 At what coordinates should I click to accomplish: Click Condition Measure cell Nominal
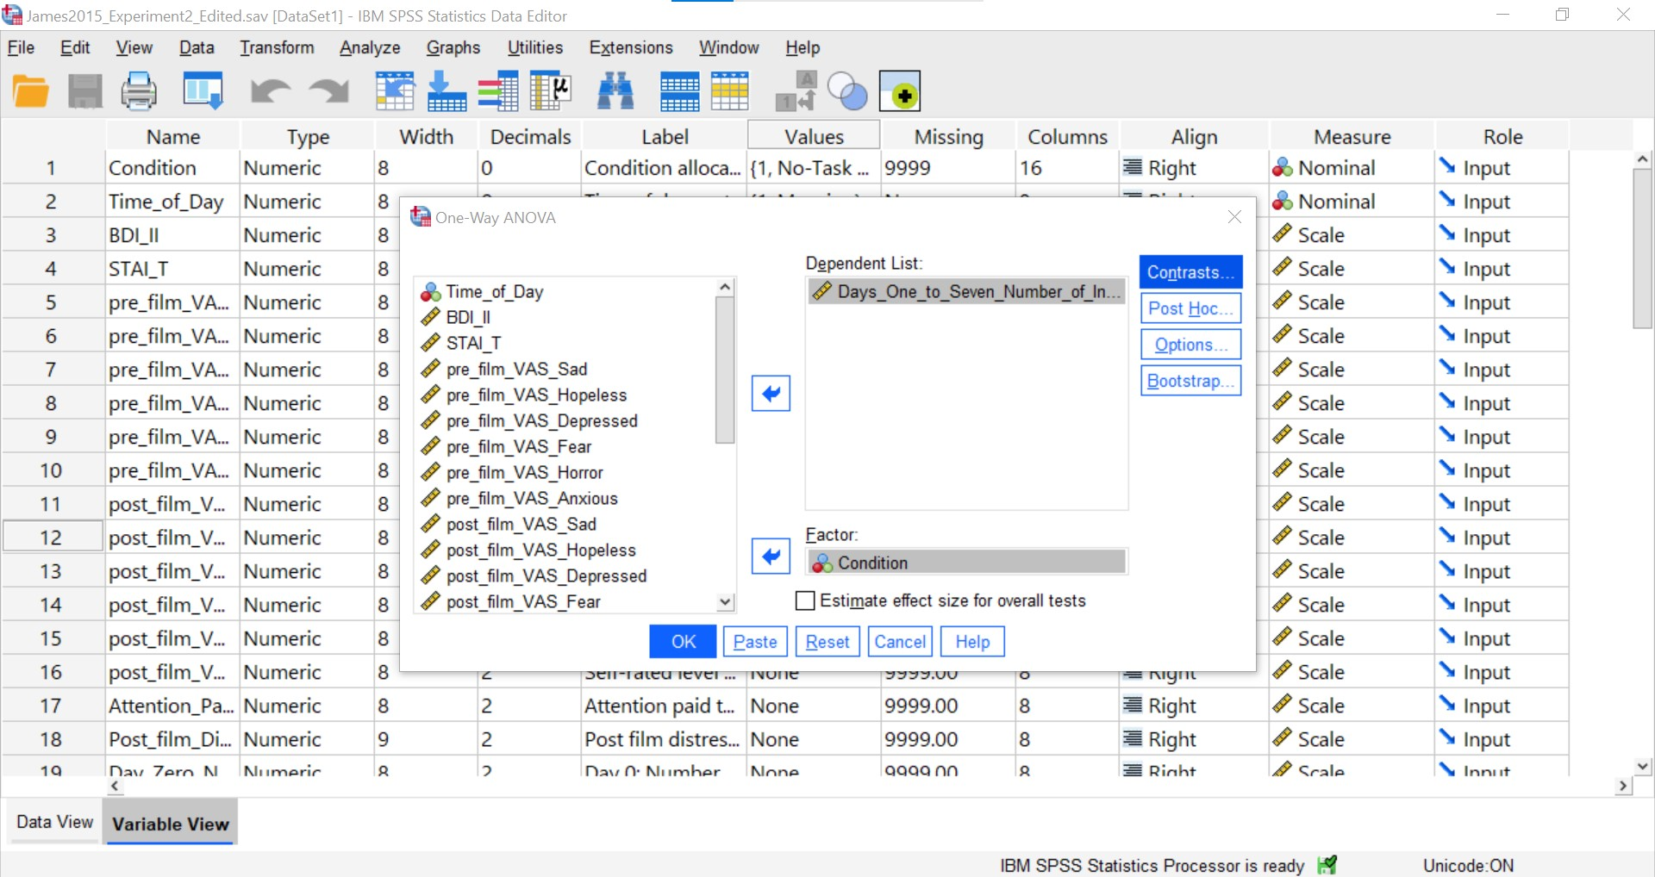point(1352,168)
